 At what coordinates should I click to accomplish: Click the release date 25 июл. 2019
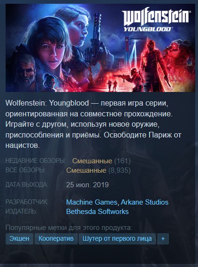click(x=88, y=185)
